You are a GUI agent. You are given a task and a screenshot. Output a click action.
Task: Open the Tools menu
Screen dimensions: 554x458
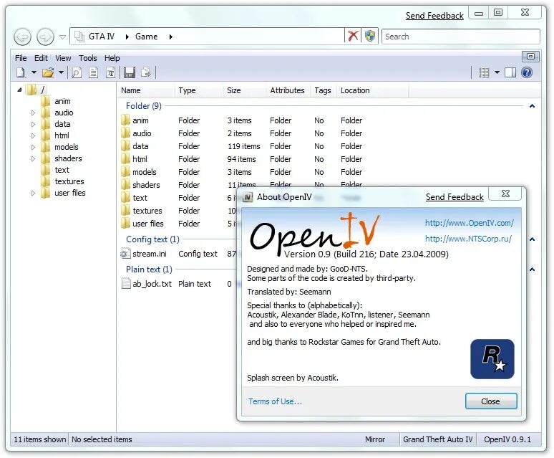pyautogui.click(x=87, y=58)
